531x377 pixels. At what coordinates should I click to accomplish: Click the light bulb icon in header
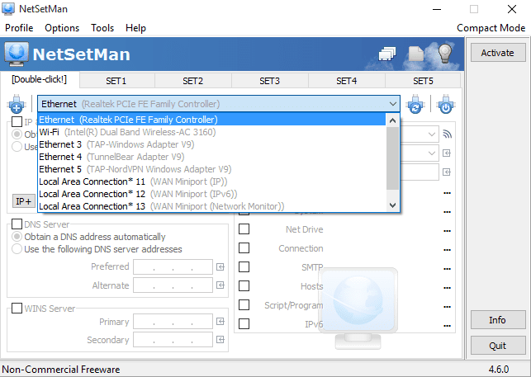(445, 54)
